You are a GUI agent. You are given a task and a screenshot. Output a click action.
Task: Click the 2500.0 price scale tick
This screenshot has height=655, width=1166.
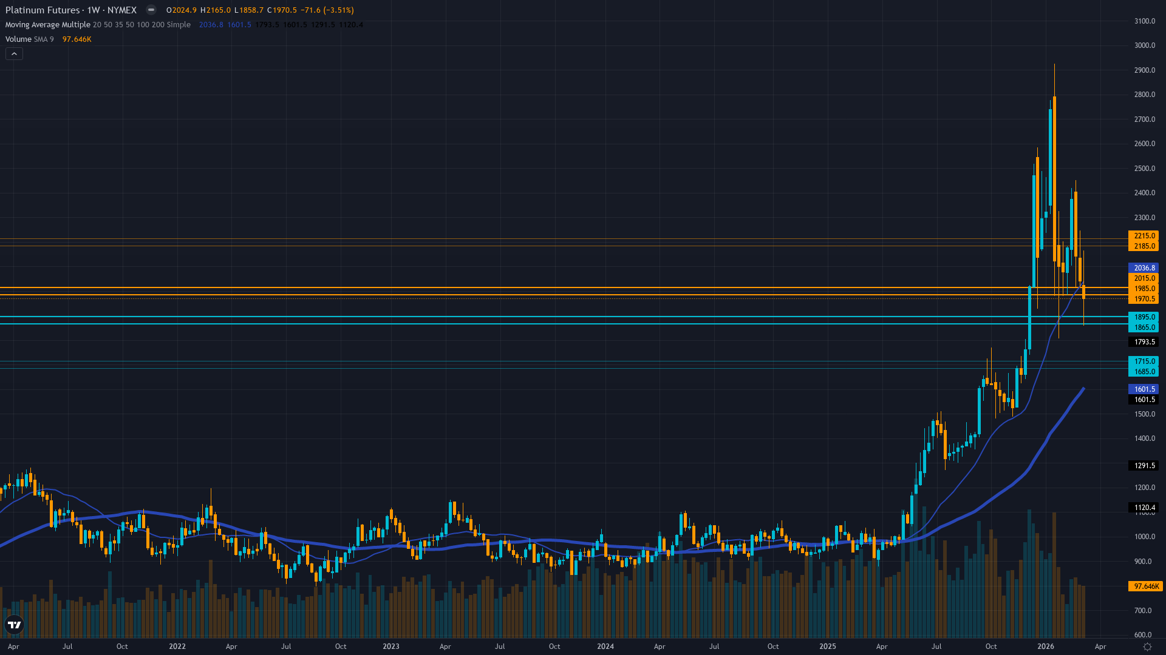click(1145, 169)
